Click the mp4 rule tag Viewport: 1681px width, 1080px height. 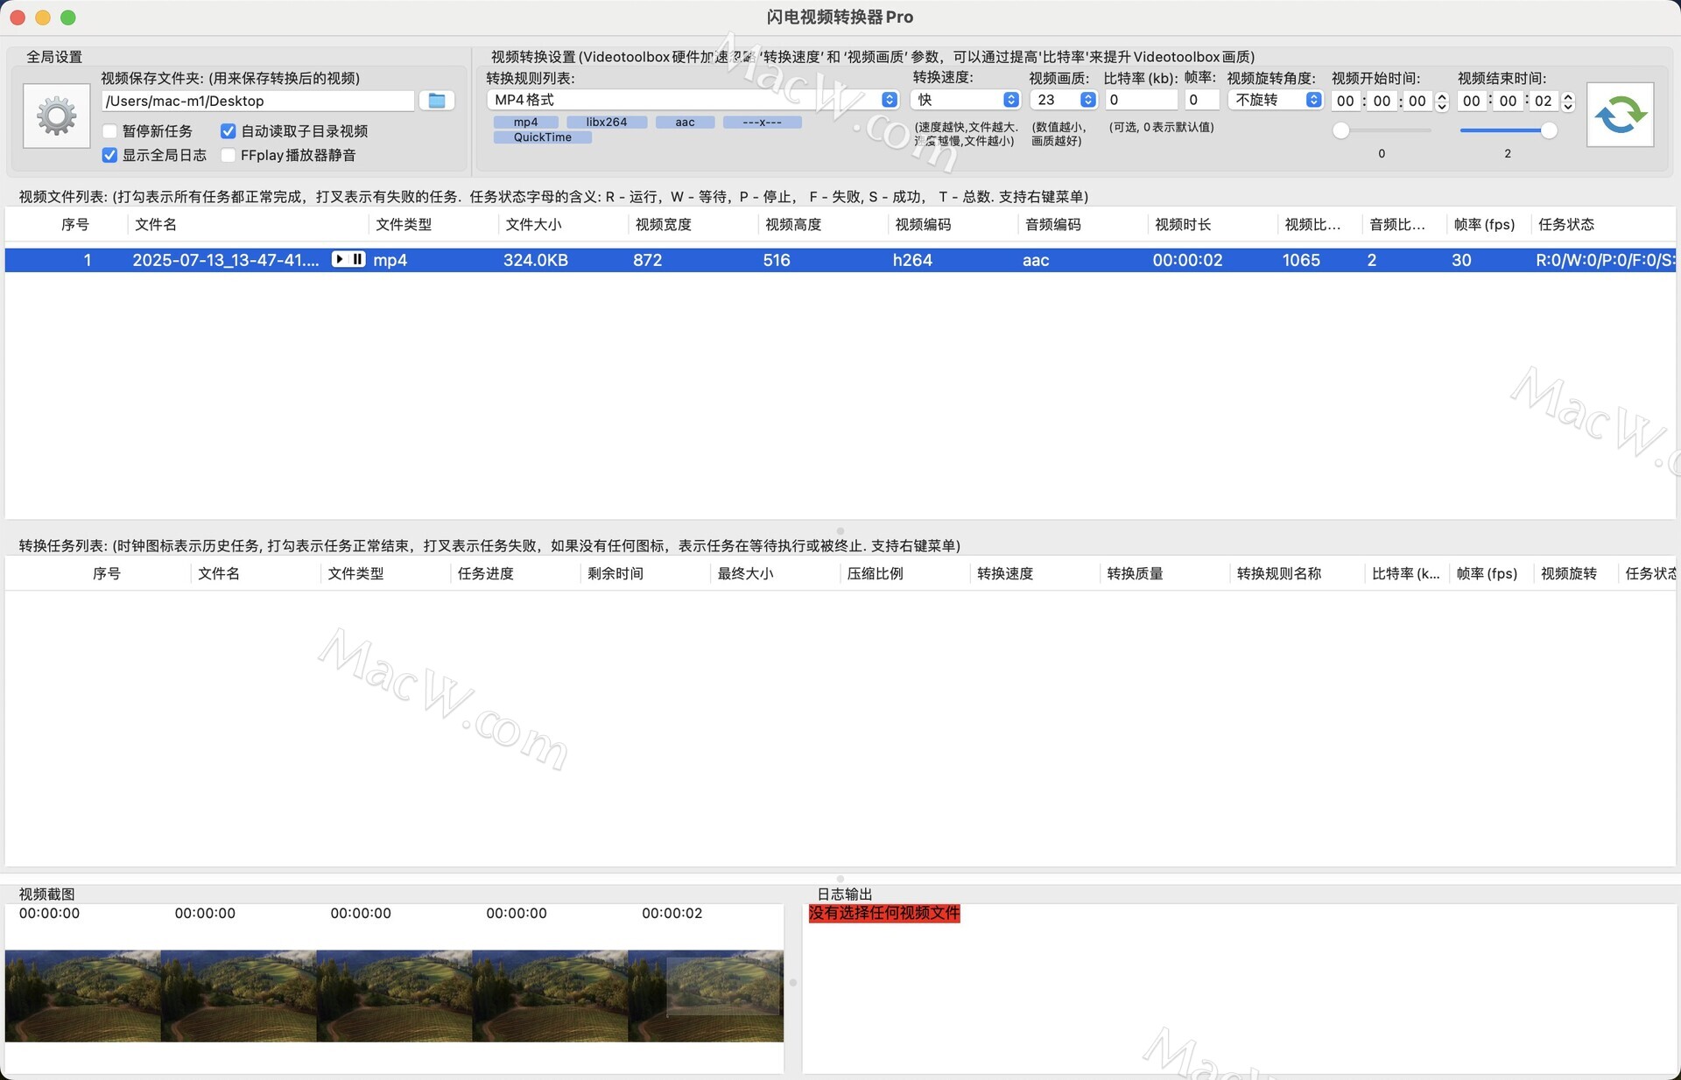[x=525, y=122]
